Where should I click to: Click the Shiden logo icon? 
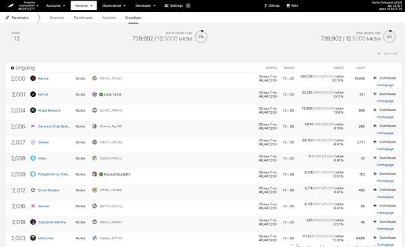(33, 142)
